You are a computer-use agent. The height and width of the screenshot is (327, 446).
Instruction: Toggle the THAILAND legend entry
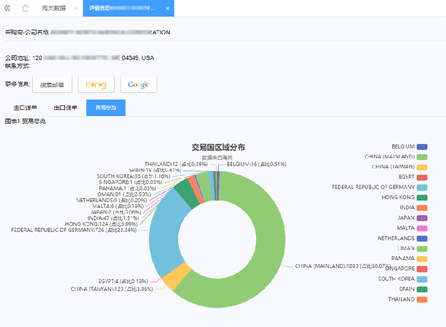[421, 300]
